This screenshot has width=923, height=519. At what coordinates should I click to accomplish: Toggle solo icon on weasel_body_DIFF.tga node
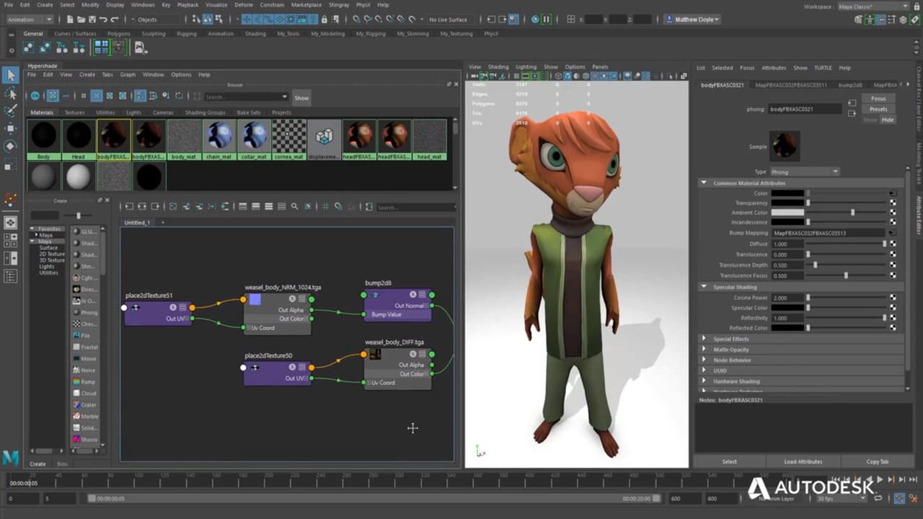(x=413, y=354)
